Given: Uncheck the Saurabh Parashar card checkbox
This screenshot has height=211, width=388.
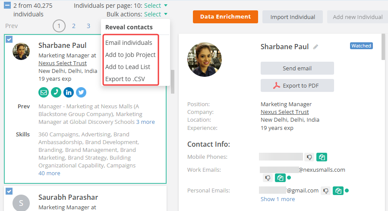Looking at the screenshot, I should tap(9, 191).
